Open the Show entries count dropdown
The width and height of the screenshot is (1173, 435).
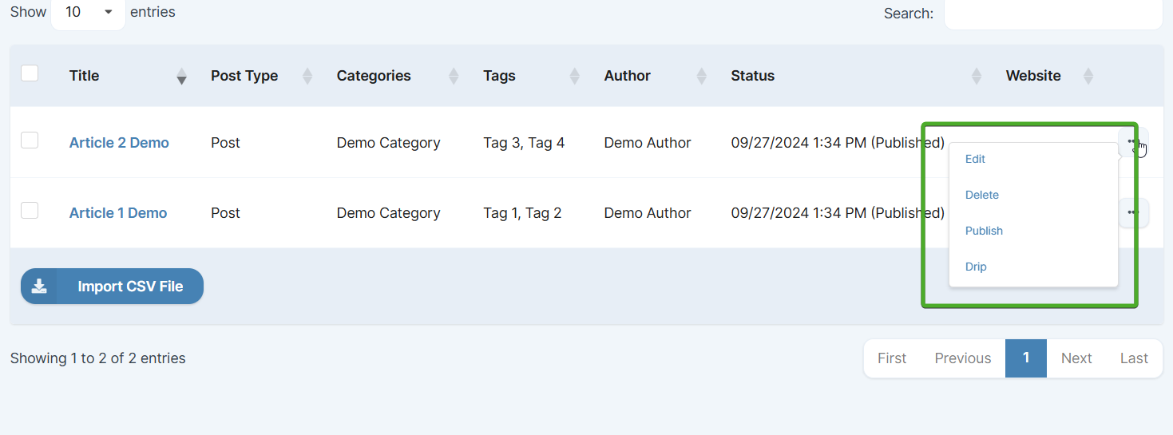click(x=88, y=13)
